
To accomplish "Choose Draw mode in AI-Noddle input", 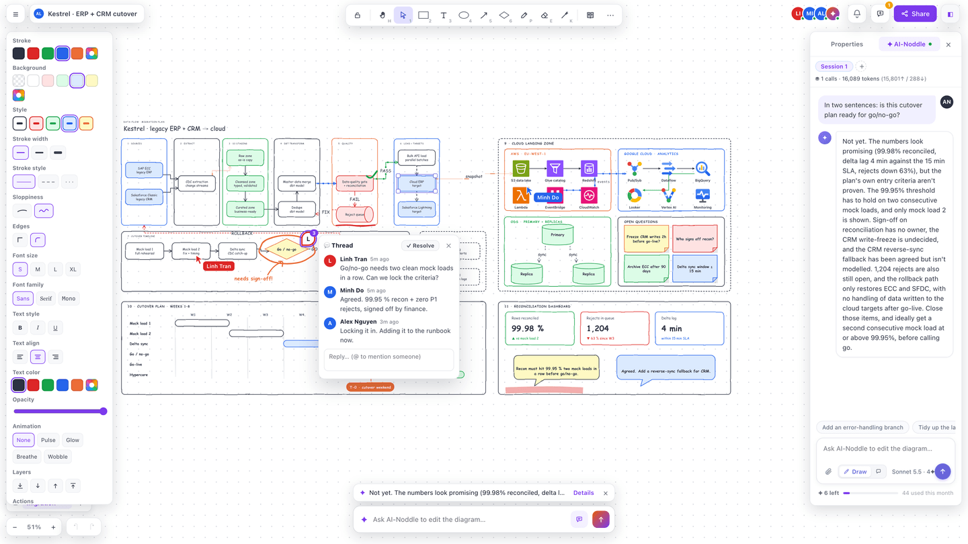I will pyautogui.click(x=855, y=471).
